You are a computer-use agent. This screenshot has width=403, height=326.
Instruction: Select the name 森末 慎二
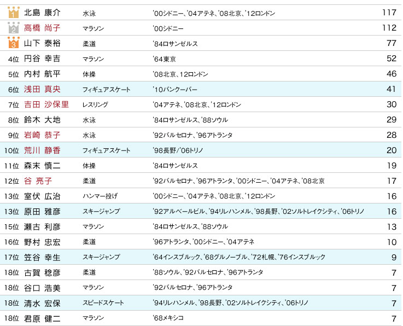pos(42,165)
